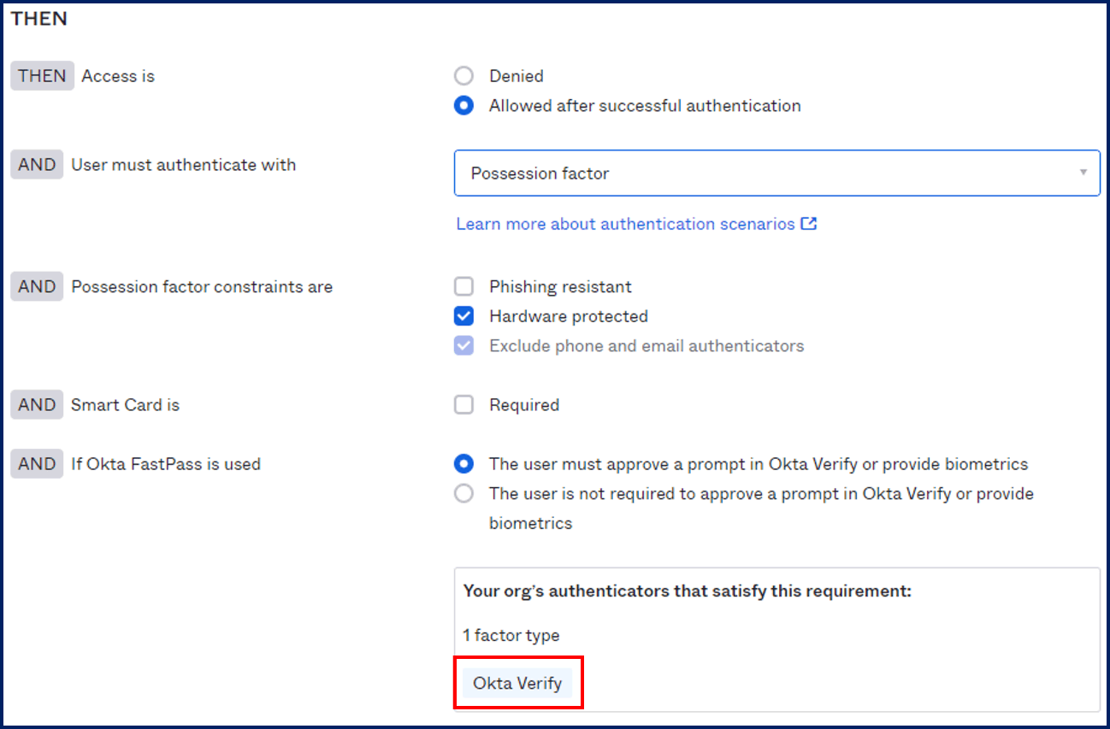Click the 'User must authenticate with' label
The image size is (1110, 729).
pos(184,165)
